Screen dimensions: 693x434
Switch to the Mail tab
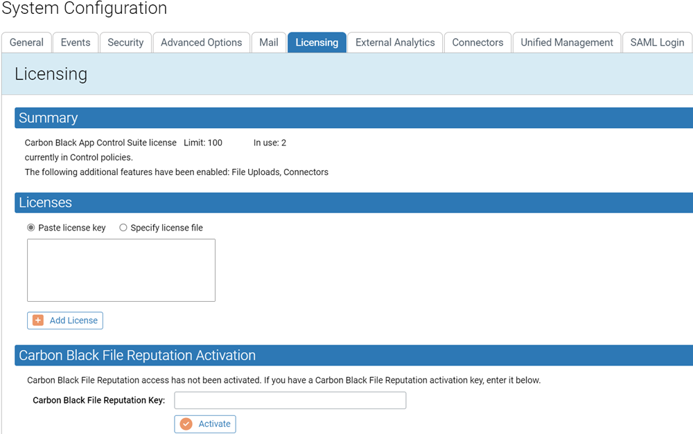[269, 42]
